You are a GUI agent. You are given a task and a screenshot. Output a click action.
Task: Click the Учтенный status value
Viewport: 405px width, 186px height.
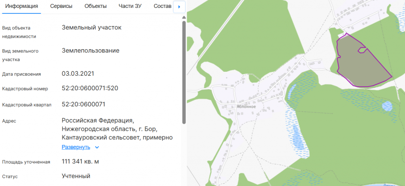coord(76,176)
